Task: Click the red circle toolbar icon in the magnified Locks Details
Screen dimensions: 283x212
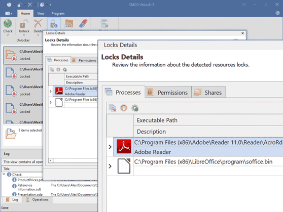Action: tap(124, 108)
